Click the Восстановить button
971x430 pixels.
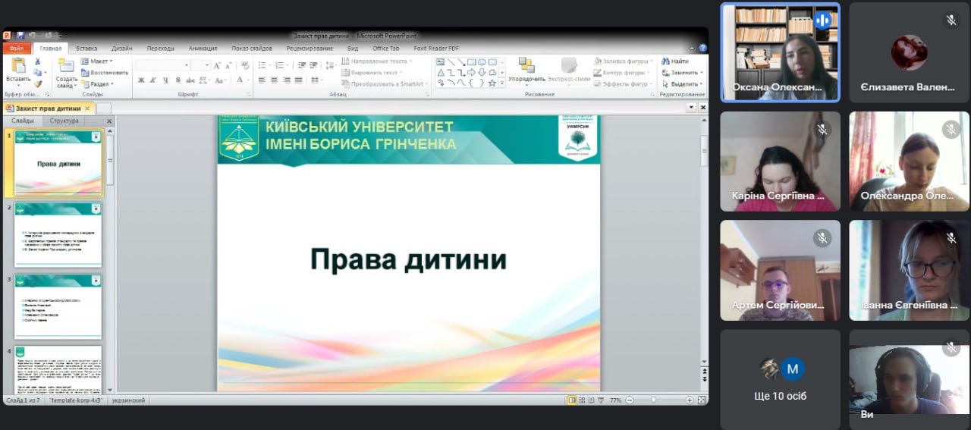click(104, 73)
